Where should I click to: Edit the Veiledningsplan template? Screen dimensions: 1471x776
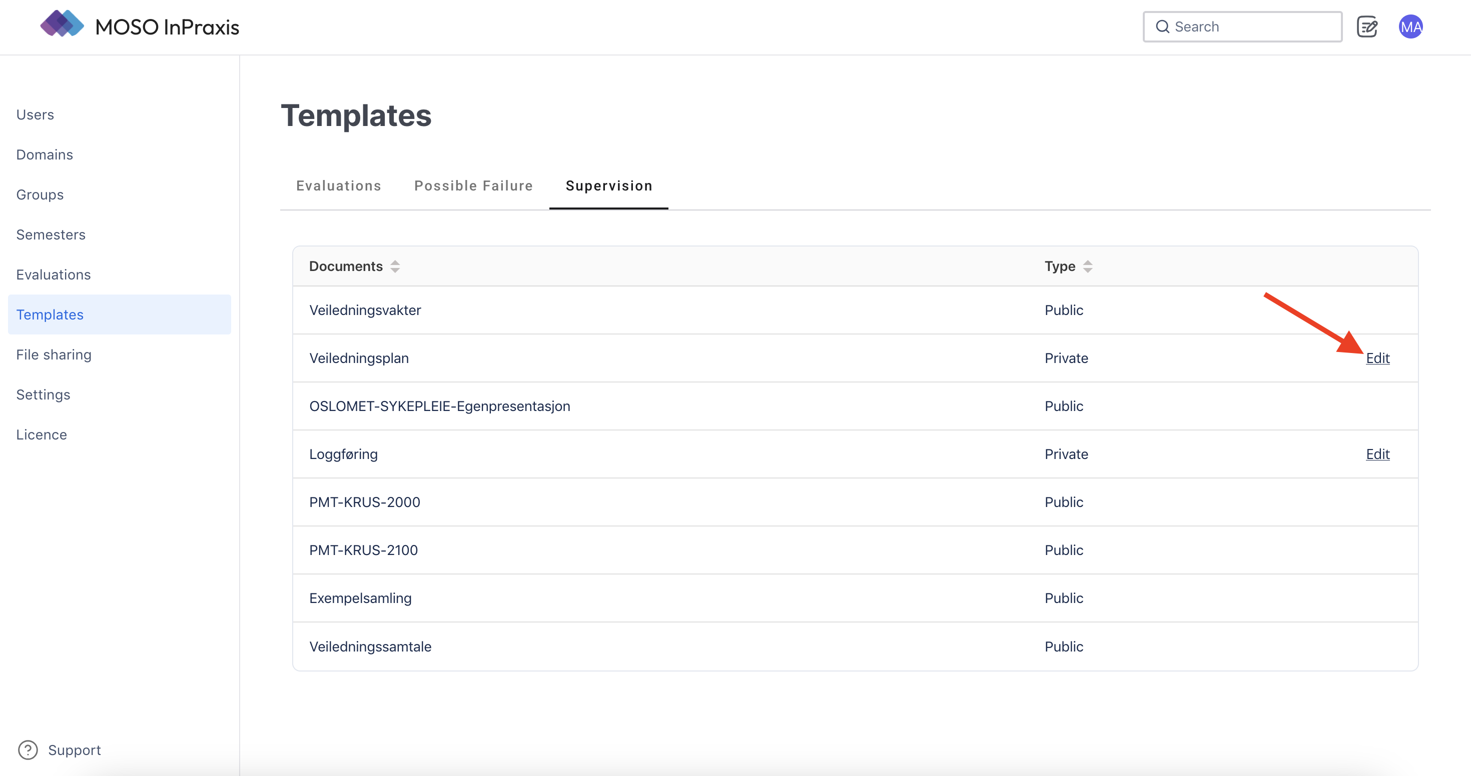[1377, 358]
